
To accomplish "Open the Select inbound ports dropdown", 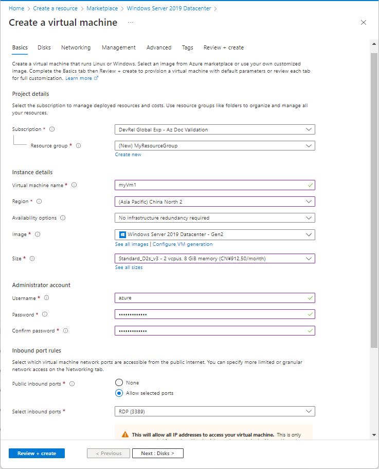I will coord(215,412).
